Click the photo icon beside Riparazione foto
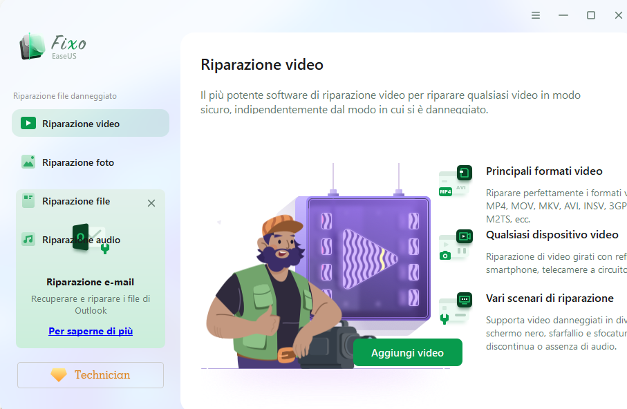Screen dimensions: 627x409 [x=28, y=162]
